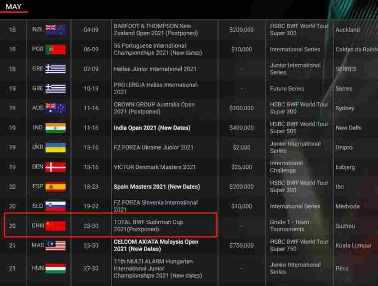Screen dimensions: 378x286
Task: Click the Spain flag icon
Action: pos(56,187)
